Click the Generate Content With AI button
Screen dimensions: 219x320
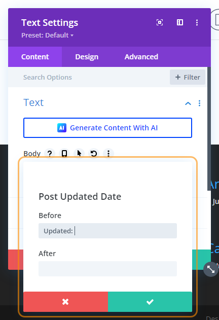(108, 128)
